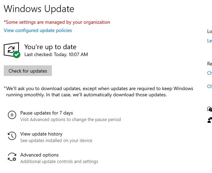212x173 pixels.
Task: Click 'Additional update controls and settings' description
Action: [x=59, y=162]
